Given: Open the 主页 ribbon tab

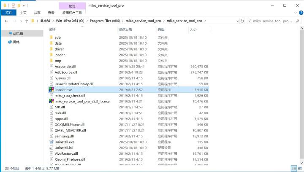Looking at the screenshot, I should pyautogui.click(x=23, y=13).
